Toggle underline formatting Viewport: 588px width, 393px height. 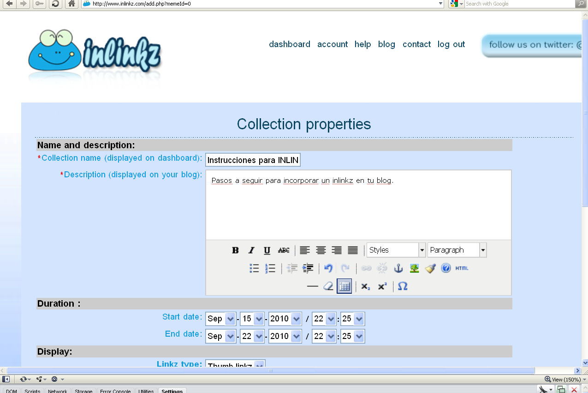point(267,250)
